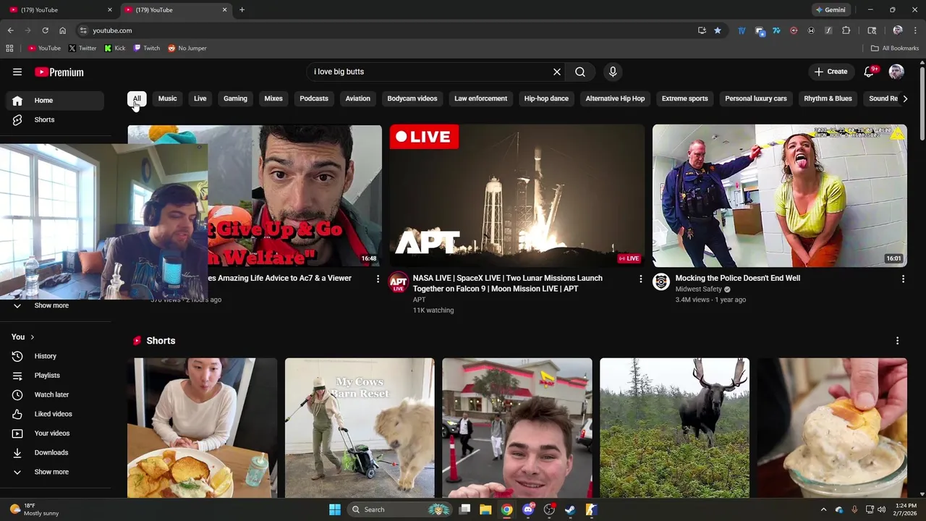Open the Twitch bookmark

147,48
